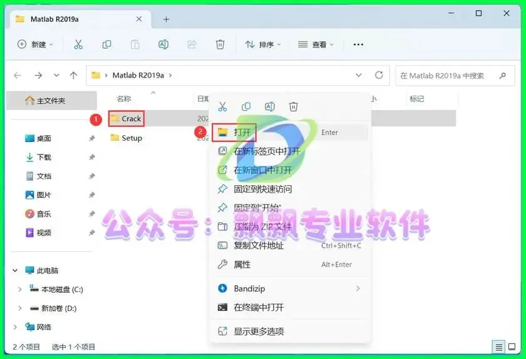
Task: Click the Copy icon in the toolbar
Action: (106, 44)
